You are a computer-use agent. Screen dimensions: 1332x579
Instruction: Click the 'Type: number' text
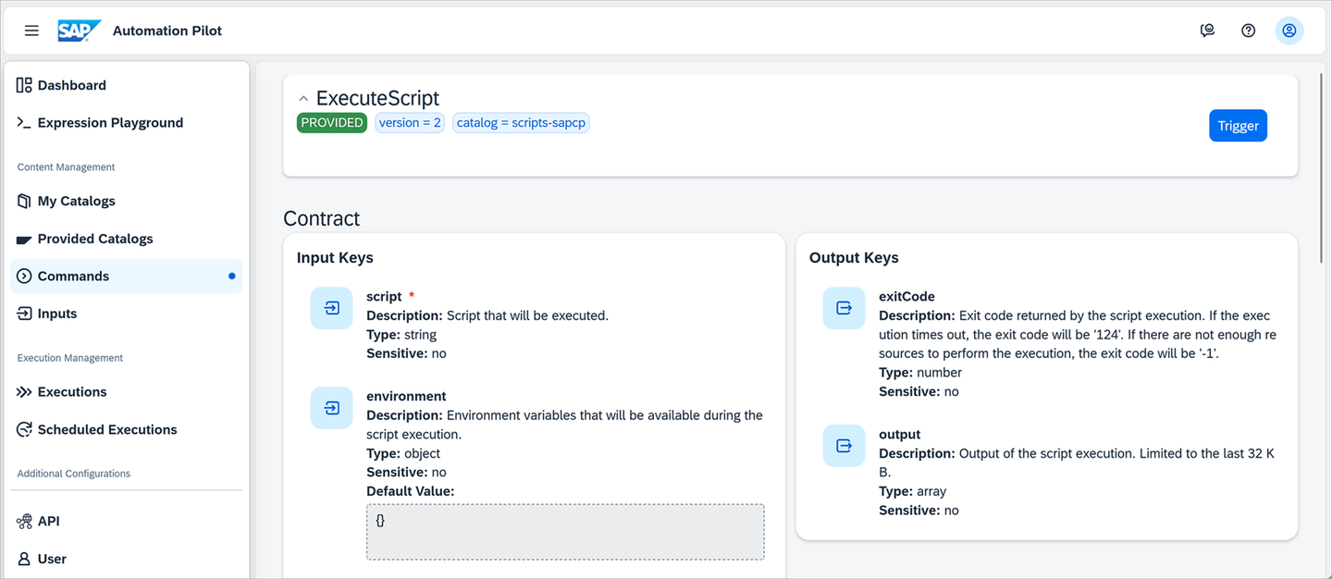pyautogui.click(x=920, y=373)
